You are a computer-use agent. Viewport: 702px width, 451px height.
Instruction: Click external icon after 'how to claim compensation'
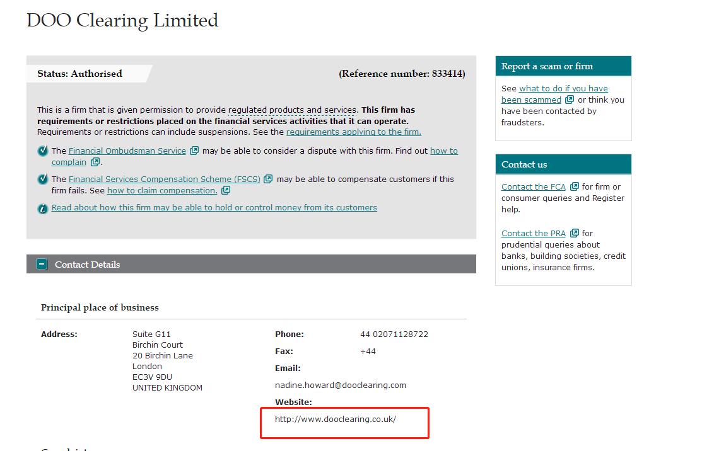(x=226, y=190)
